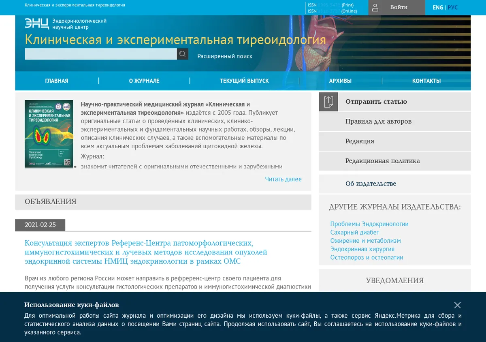Open the Сахарный диабет journal link
Image resolution: width=486 pixels, height=342 pixels.
tap(355, 232)
